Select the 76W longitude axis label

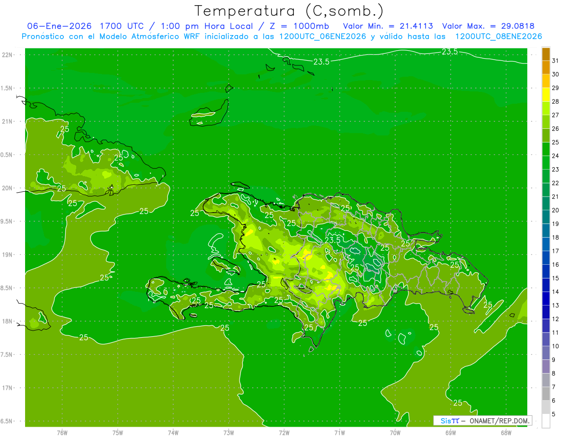pos(62,432)
